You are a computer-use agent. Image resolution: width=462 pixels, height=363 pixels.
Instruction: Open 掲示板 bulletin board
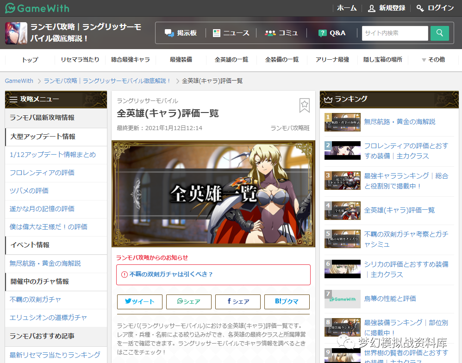point(181,33)
